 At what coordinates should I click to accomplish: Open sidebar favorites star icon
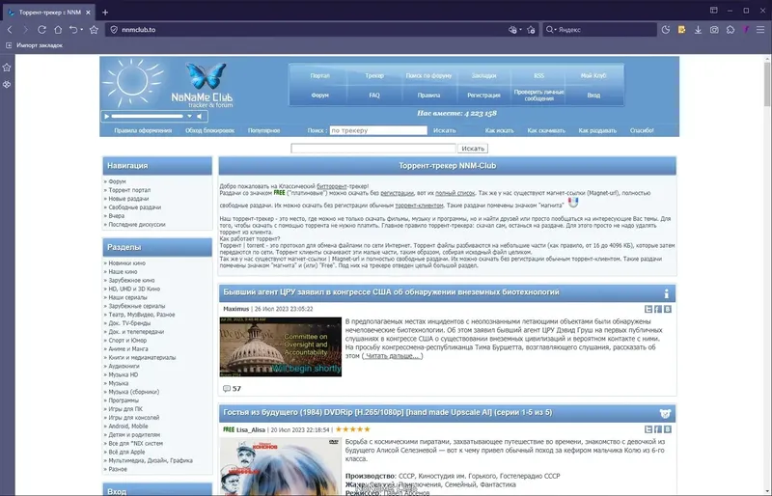pos(7,68)
